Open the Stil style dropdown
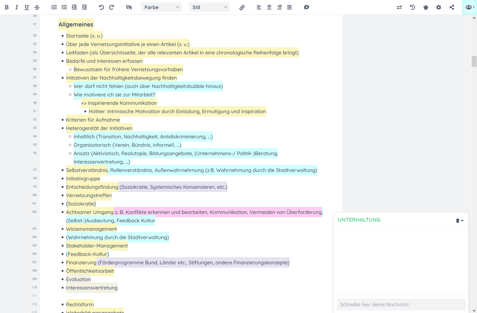The image size is (477, 313). [209, 7]
